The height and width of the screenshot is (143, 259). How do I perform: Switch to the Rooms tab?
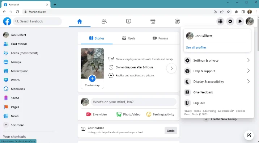(160, 38)
